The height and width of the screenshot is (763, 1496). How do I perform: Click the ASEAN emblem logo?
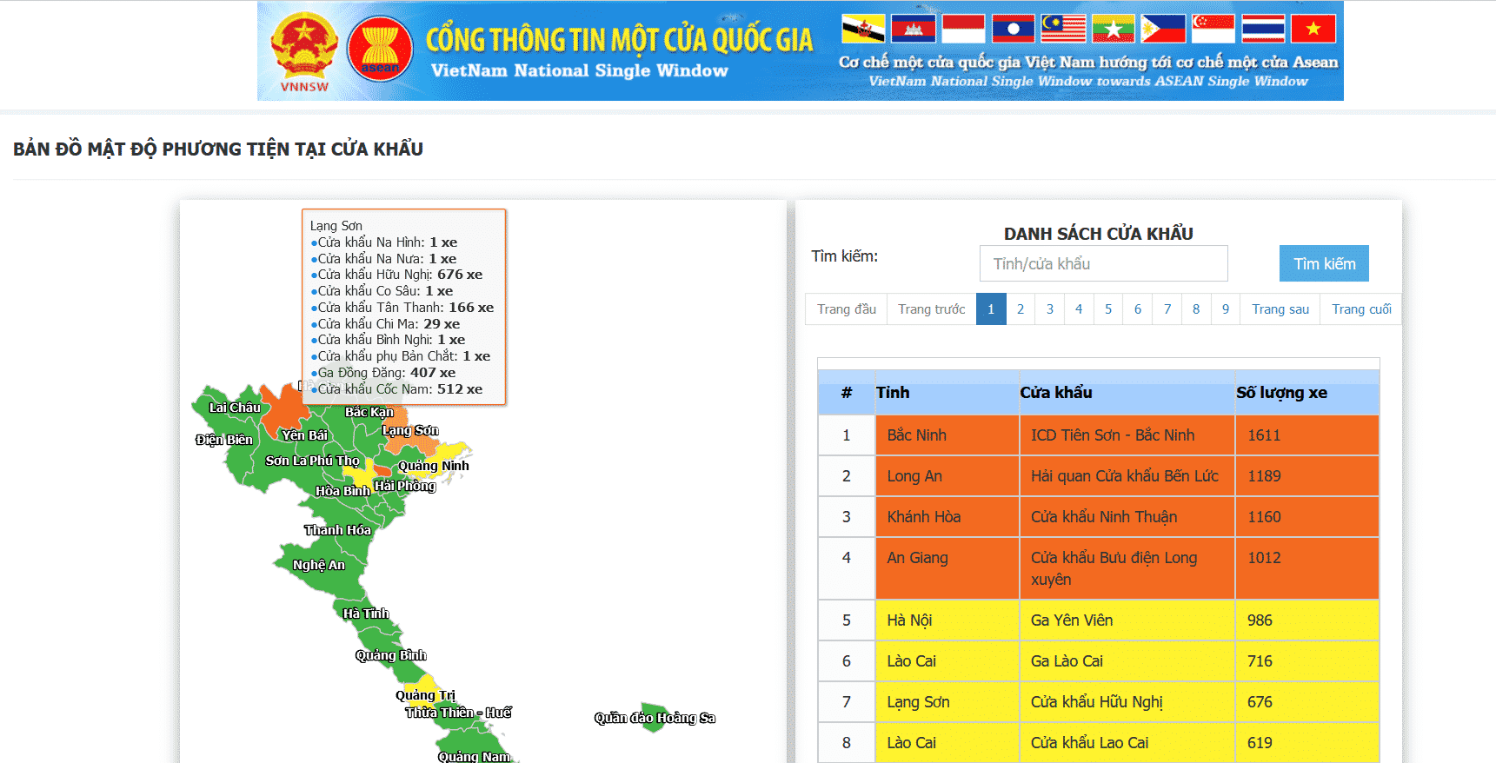click(x=380, y=49)
